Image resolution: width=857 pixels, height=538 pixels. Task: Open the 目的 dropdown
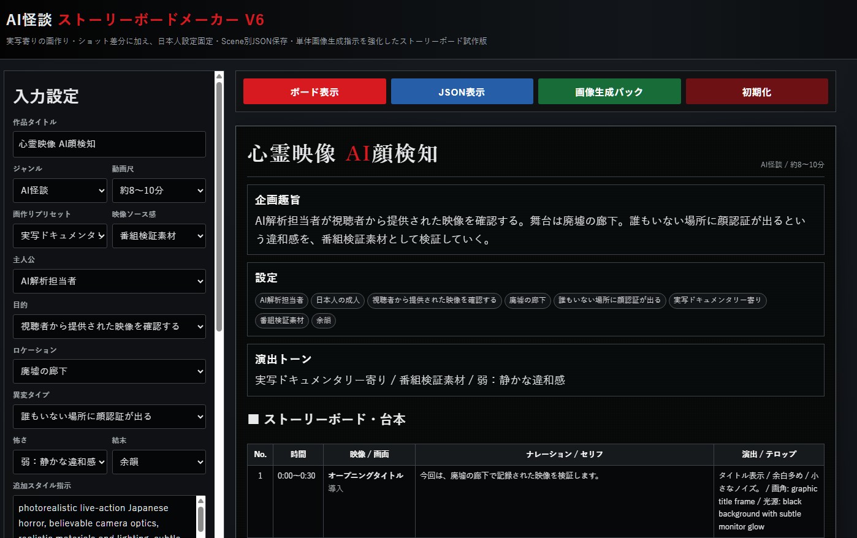coord(109,327)
